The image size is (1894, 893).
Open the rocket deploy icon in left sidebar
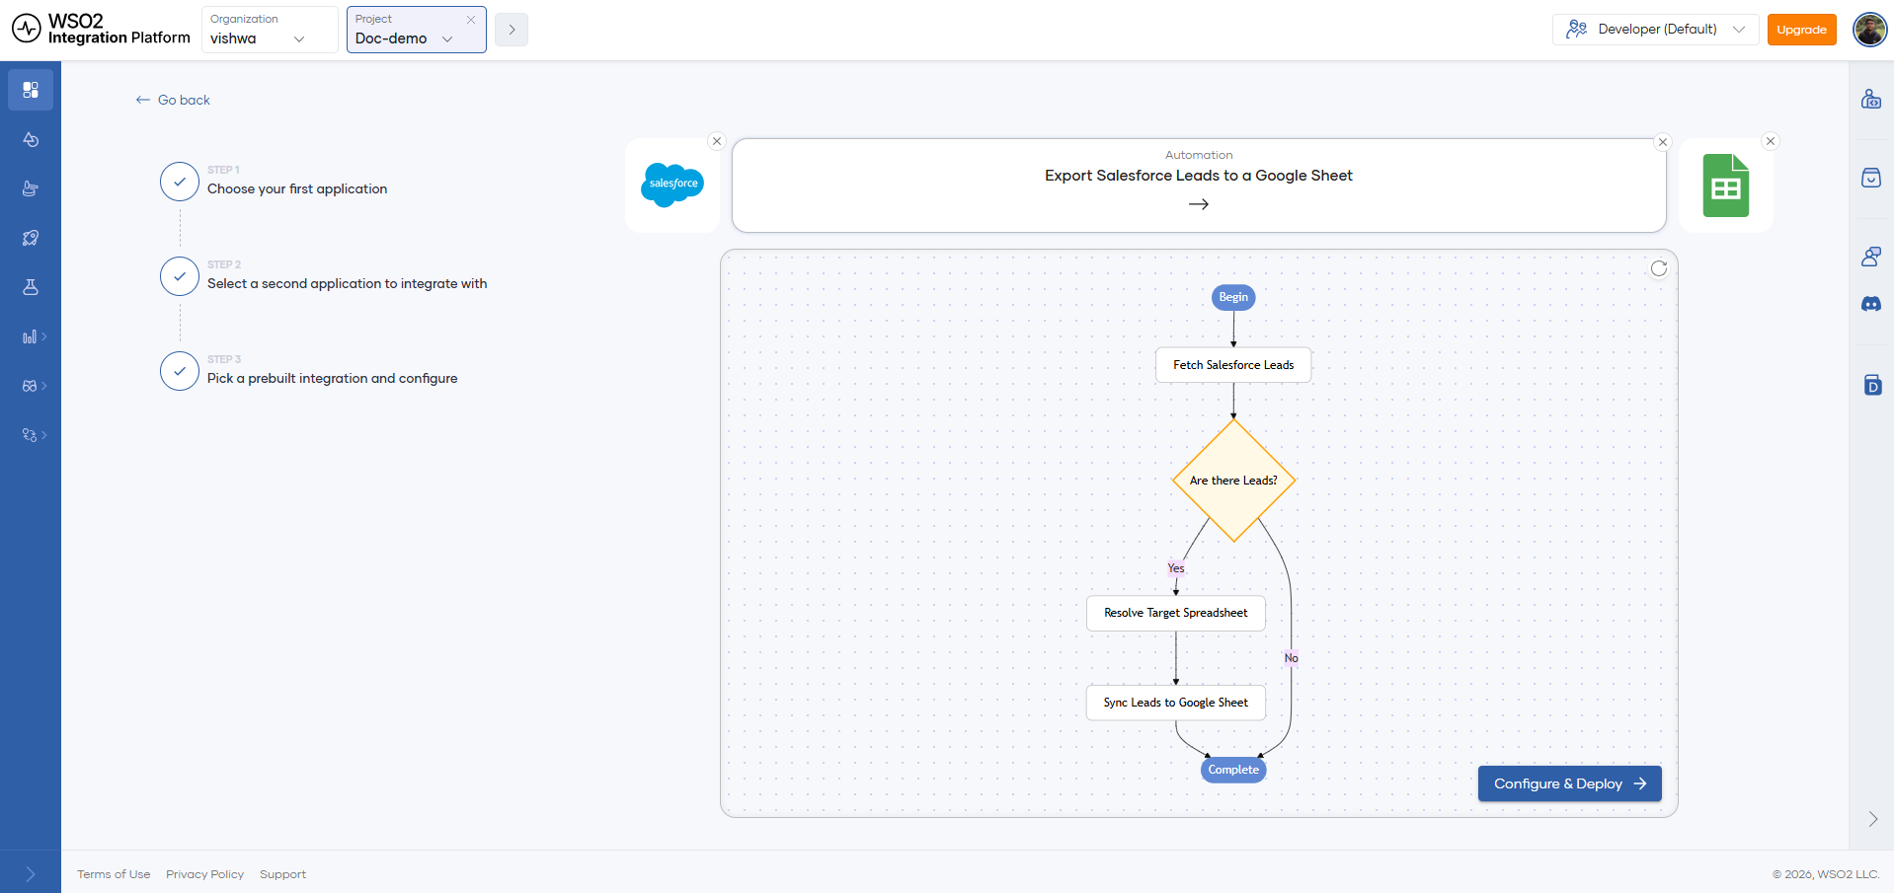coord(31,238)
